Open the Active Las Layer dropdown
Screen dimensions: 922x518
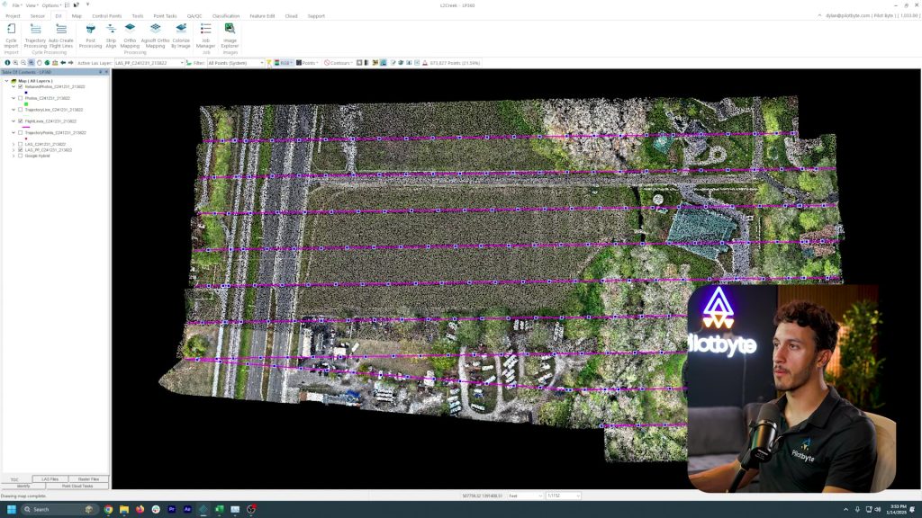coord(182,62)
